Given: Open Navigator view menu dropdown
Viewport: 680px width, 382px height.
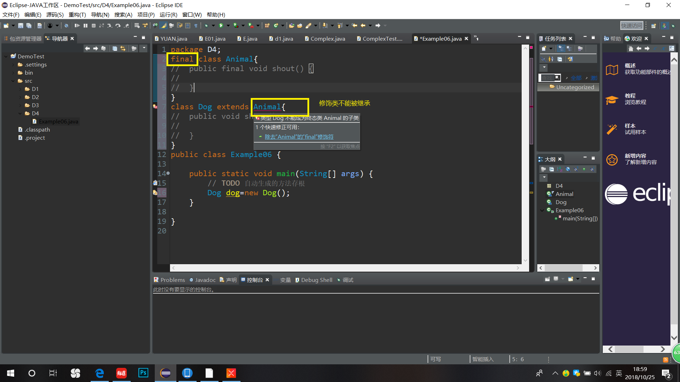Looking at the screenshot, I should (144, 48).
